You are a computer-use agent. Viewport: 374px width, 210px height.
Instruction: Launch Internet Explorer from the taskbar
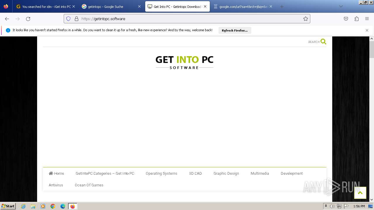click(x=23, y=206)
